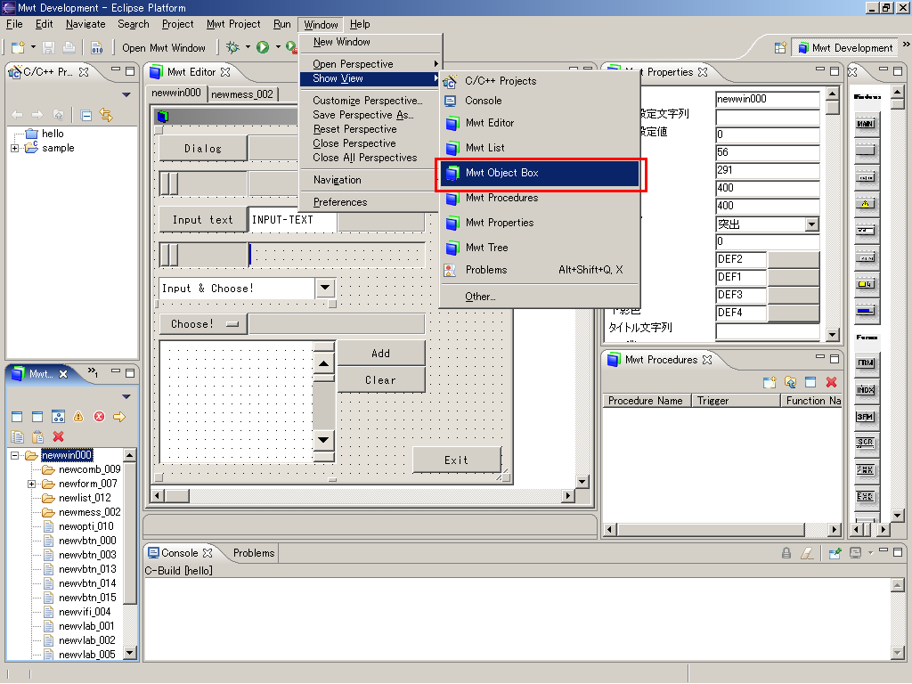Click the Trigger column header
Screen dimensions: 912x684
tap(735, 401)
